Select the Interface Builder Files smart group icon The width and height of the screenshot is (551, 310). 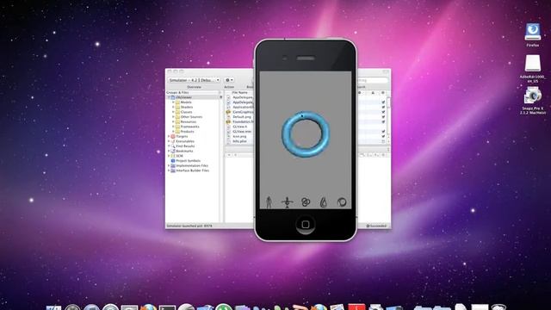tap(173, 170)
